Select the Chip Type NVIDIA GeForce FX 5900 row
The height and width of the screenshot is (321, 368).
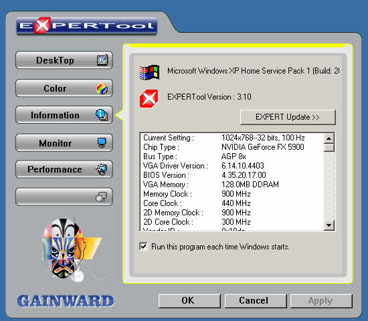[232, 147]
